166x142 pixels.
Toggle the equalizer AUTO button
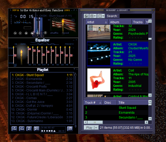(23, 44)
